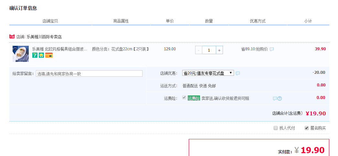Image resolution: width=338 pixels, height=156 pixels.
Task: Uncheck the 匿名购买 checkbox
Action: tap(307, 128)
